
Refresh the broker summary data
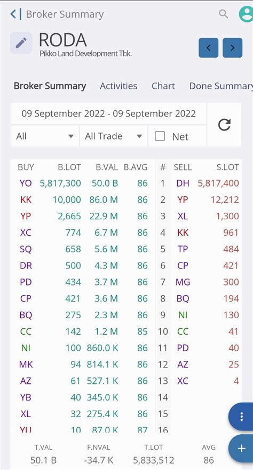tap(224, 125)
